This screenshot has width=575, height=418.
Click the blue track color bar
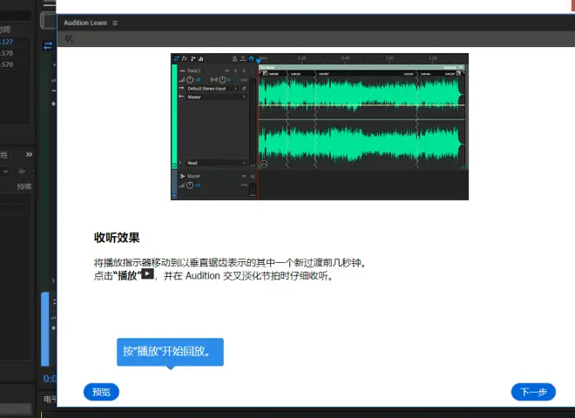45,329
